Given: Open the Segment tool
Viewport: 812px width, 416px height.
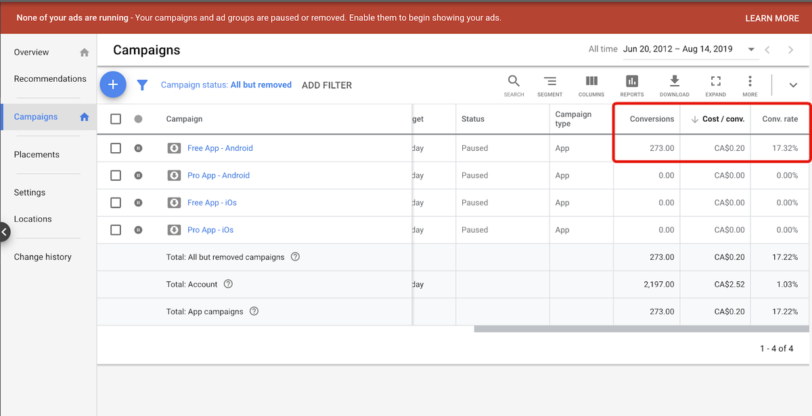Looking at the screenshot, I should [x=550, y=85].
